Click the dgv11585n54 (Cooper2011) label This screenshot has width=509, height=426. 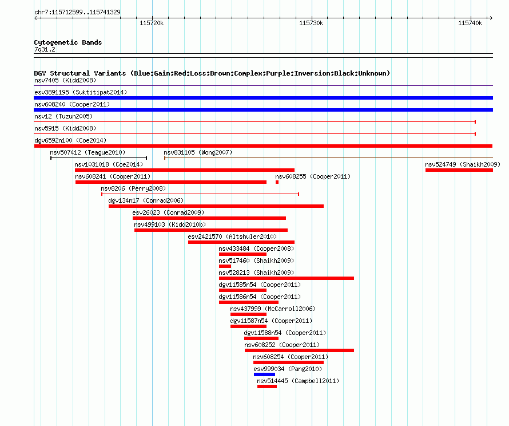click(260, 285)
